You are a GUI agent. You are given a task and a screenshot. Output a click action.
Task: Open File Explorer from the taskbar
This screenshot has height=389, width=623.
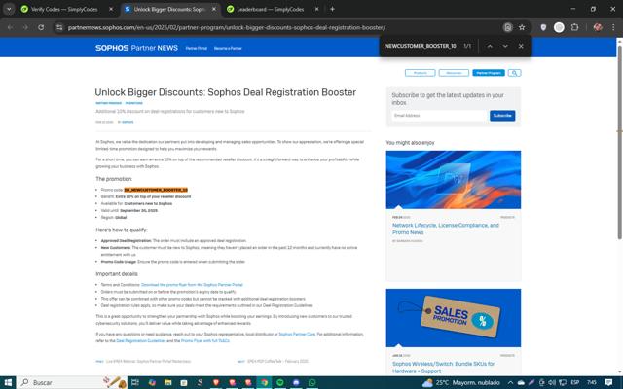(168, 382)
